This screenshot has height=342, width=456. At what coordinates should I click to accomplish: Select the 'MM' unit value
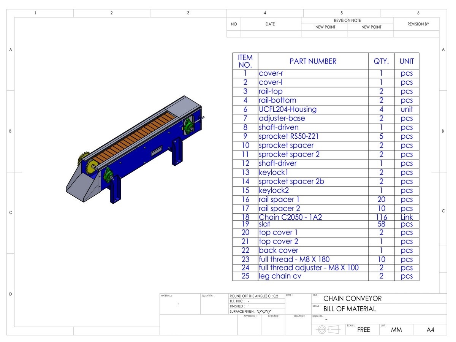(x=396, y=330)
